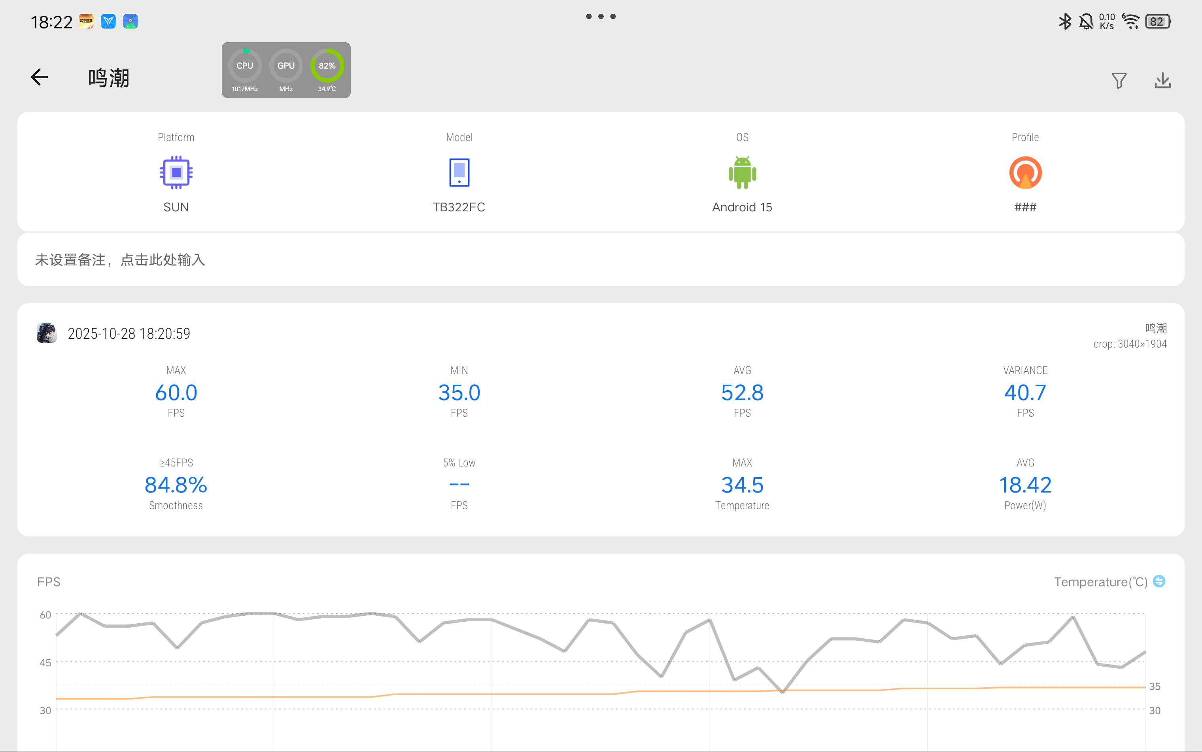Tap the Wi-Fi status icon
Screen dimensions: 1202x752
(1131, 21)
